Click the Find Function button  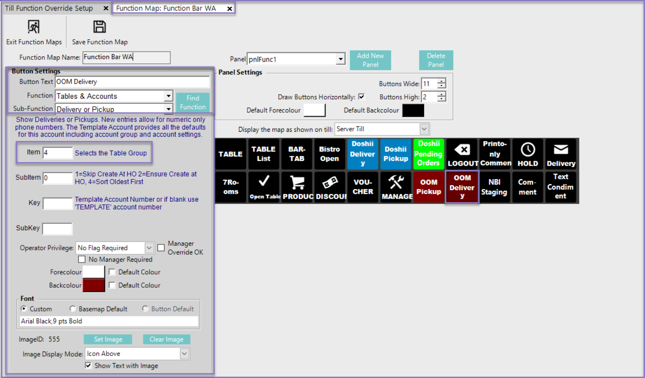(193, 102)
